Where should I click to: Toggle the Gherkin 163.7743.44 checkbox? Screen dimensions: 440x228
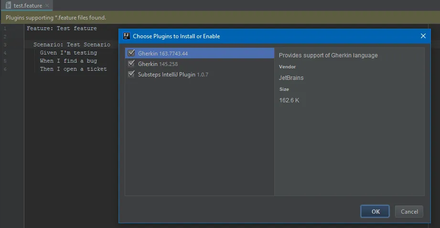[x=131, y=53]
